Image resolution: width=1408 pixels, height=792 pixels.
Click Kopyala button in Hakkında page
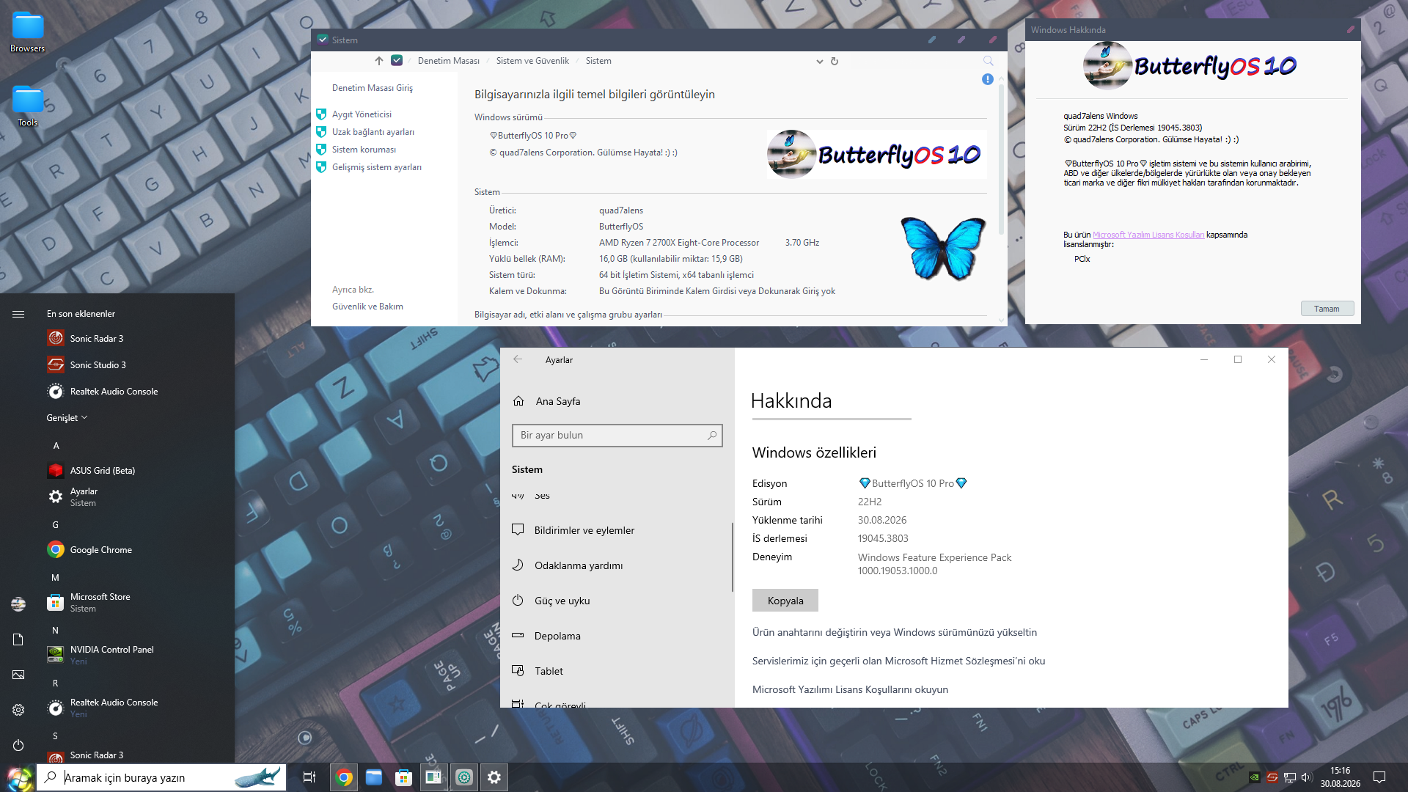coord(785,601)
